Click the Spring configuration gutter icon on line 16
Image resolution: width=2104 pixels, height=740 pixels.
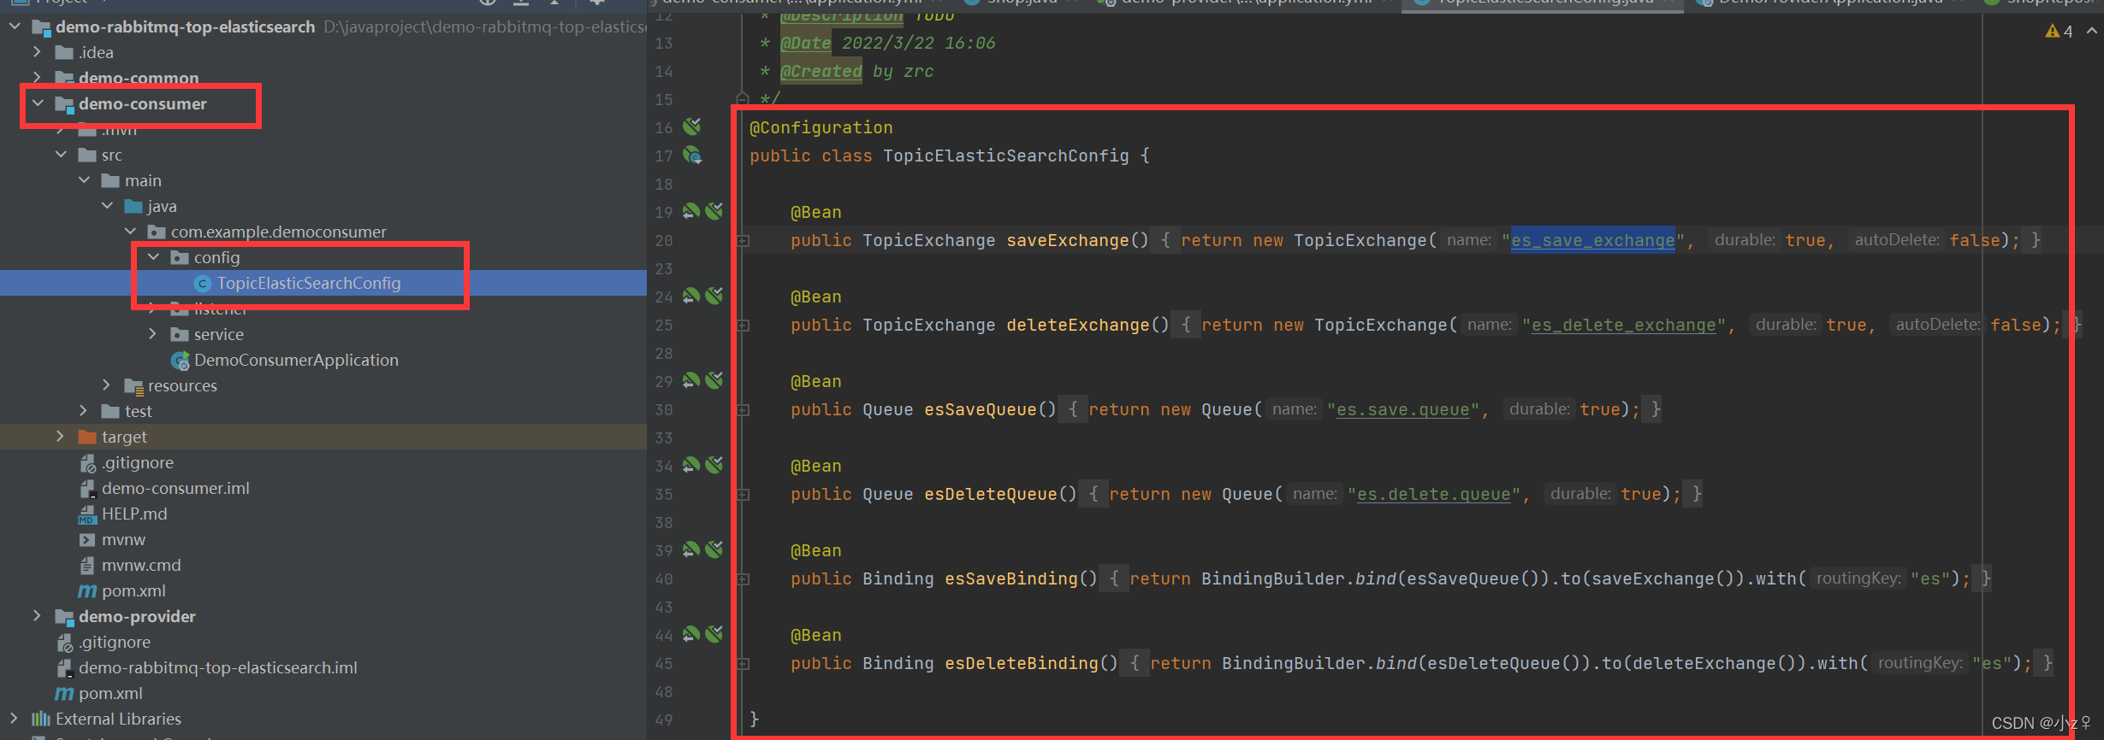tap(692, 126)
